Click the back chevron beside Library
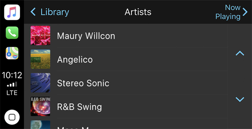252x129 pixels. click(33, 12)
